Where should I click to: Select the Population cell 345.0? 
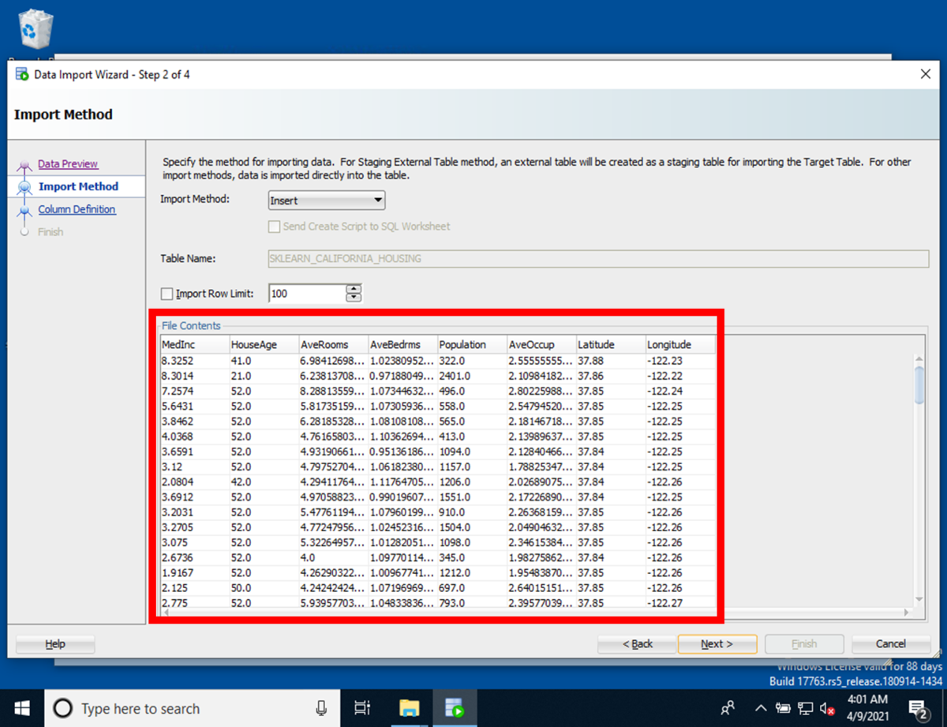472,558
